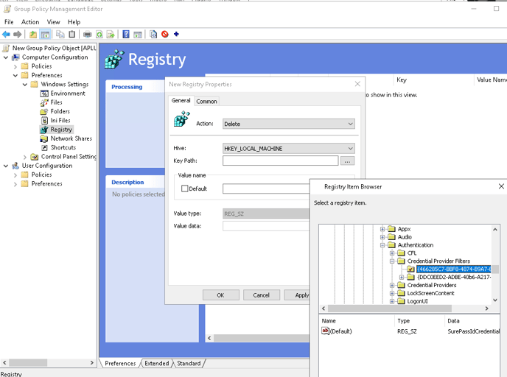This screenshot has height=377, width=507.
Task: Toggle the Default value name checkbox
Action: pyautogui.click(x=185, y=188)
